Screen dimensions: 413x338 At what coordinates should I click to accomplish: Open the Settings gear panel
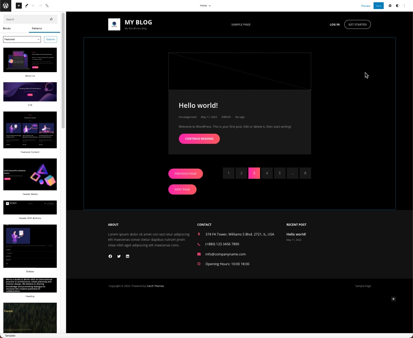(390, 6)
